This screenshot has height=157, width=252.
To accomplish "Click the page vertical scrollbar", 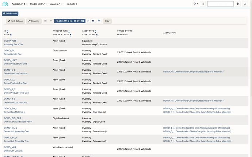I will click(x=251, y=79).
